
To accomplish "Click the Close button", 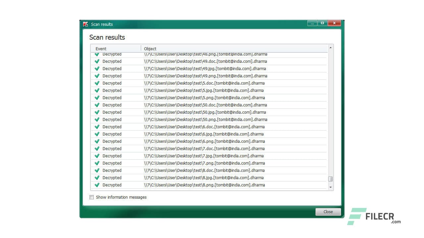I will click(328, 212).
